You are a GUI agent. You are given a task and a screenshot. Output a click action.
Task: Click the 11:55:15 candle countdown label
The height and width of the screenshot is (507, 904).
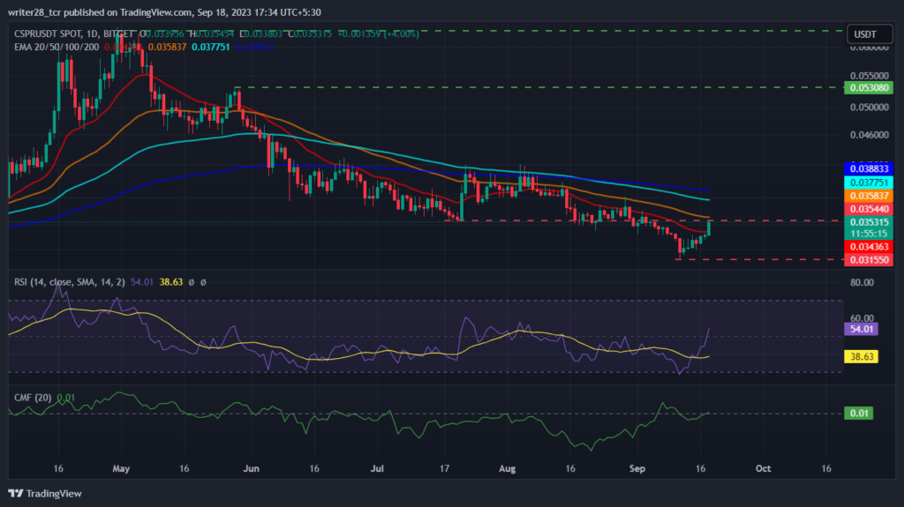(x=869, y=234)
